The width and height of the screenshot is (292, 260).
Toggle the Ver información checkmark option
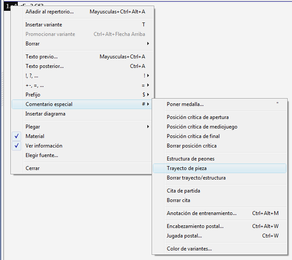click(x=82, y=146)
